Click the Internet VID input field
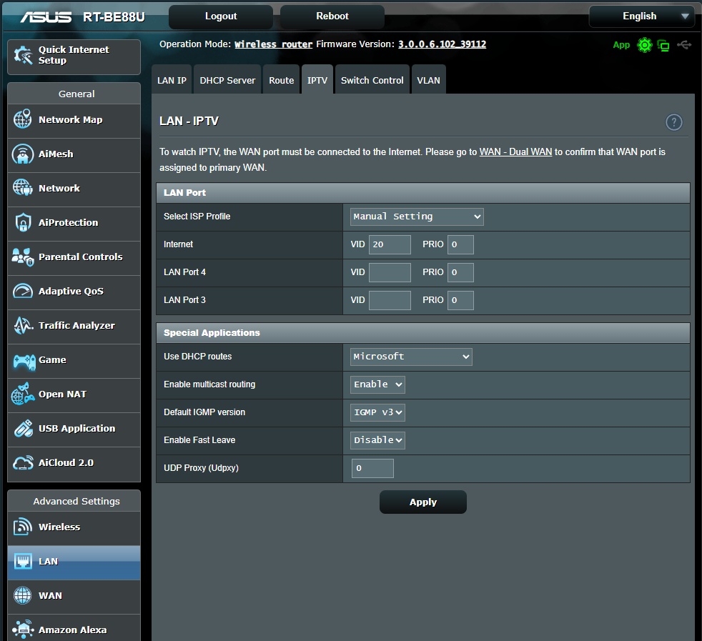This screenshot has height=641, width=702. 390,244
